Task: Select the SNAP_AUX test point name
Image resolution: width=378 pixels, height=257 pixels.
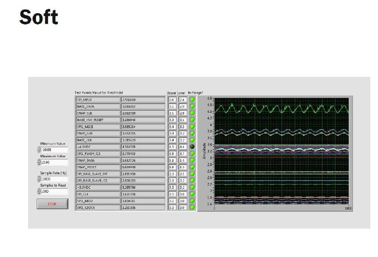Action: [98, 133]
